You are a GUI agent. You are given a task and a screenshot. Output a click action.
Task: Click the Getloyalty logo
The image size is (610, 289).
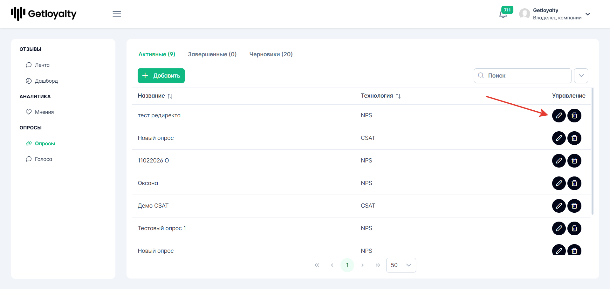pos(44,14)
